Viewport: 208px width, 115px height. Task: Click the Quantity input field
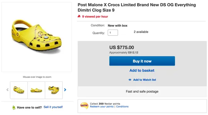click(x=113, y=33)
